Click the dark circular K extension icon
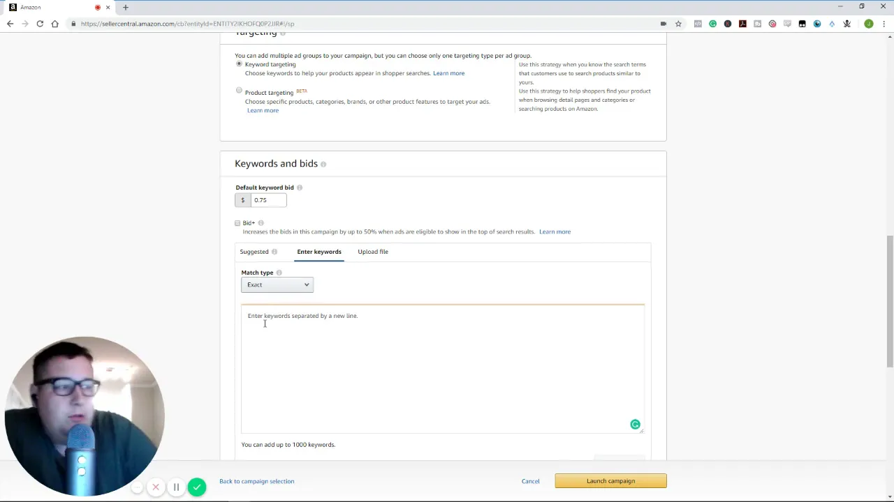894x502 pixels. pyautogui.click(x=728, y=24)
